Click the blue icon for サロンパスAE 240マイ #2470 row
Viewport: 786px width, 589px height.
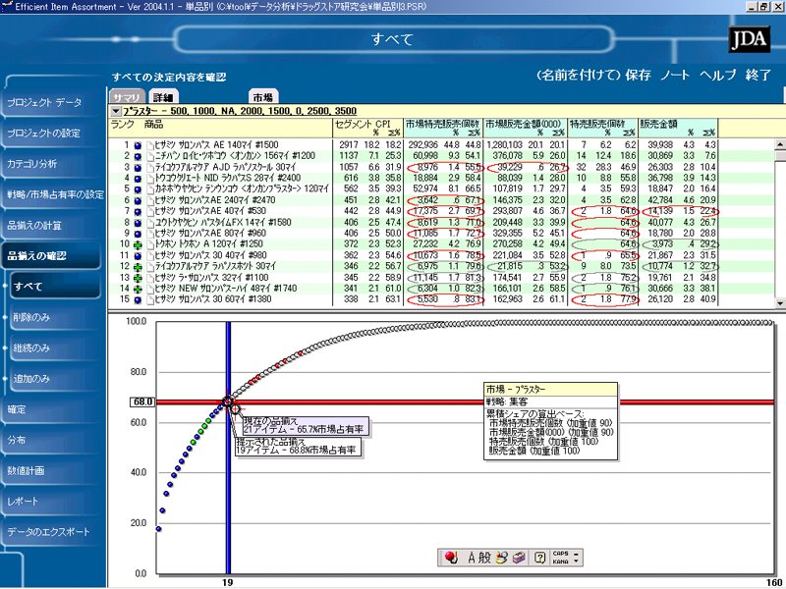point(138,200)
